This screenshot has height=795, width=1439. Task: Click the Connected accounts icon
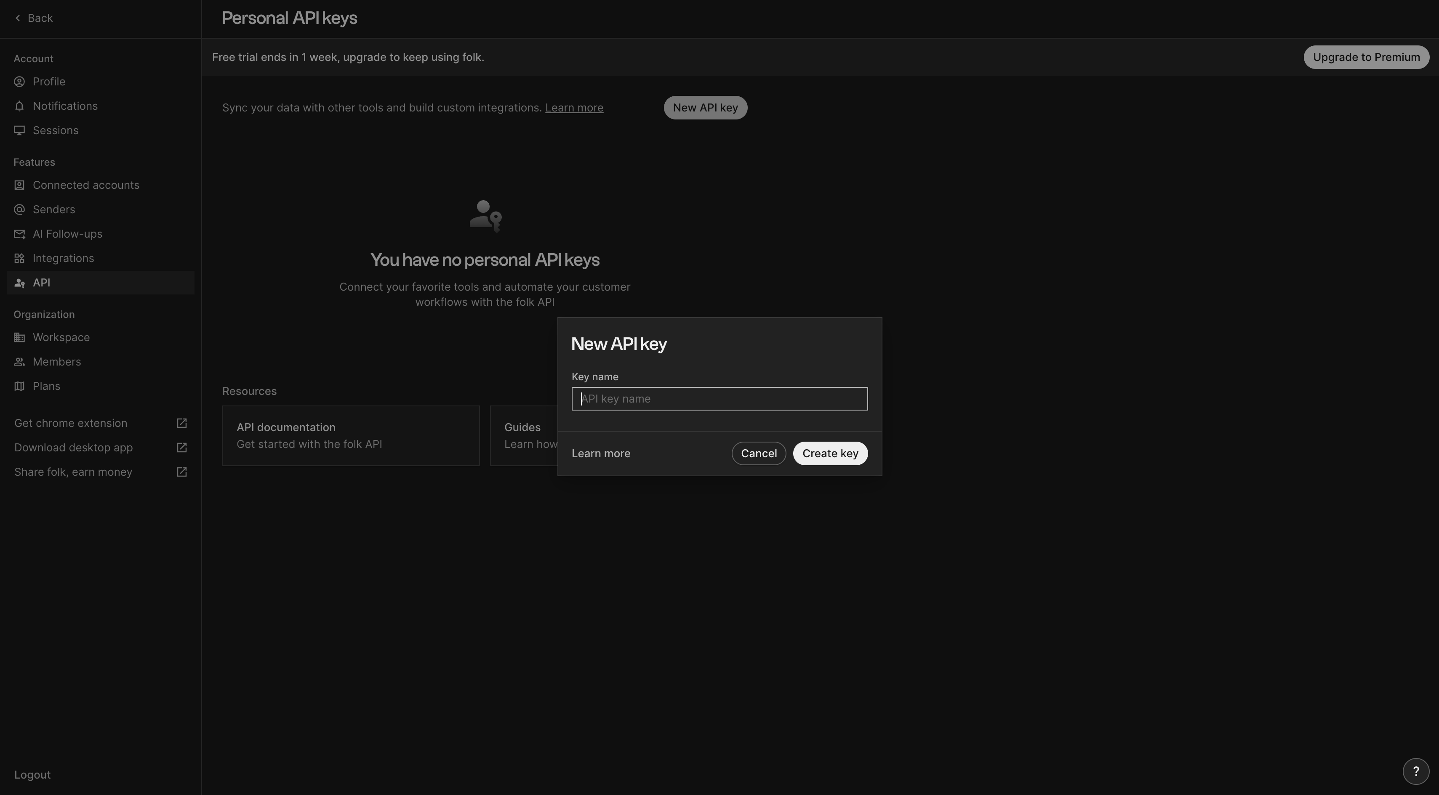[19, 185]
